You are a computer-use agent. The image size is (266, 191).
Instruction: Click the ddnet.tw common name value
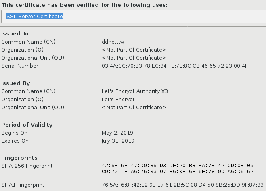point(113,42)
